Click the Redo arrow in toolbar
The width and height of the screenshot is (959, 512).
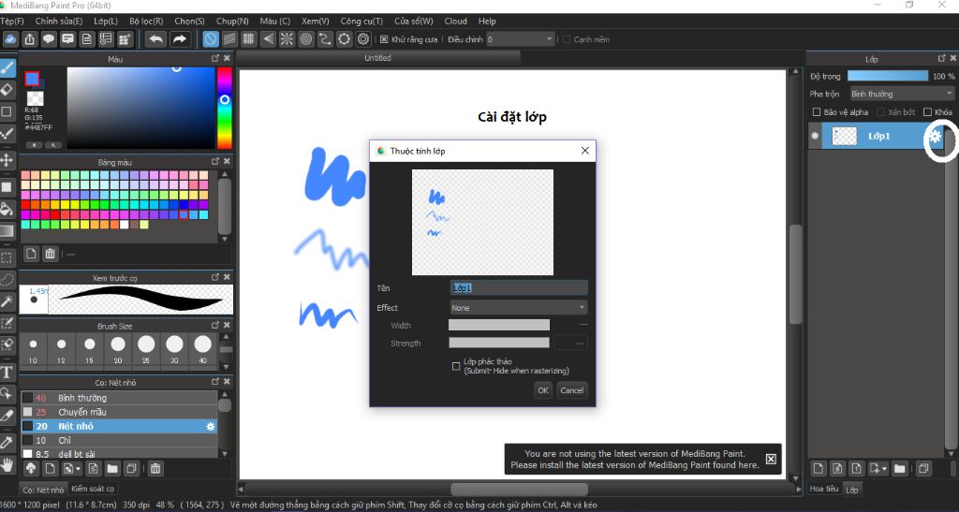point(180,39)
